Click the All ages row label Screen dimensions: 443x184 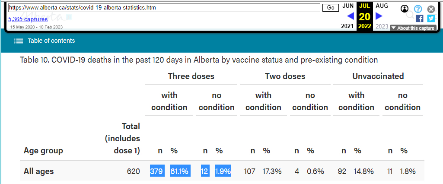[x=39, y=171]
